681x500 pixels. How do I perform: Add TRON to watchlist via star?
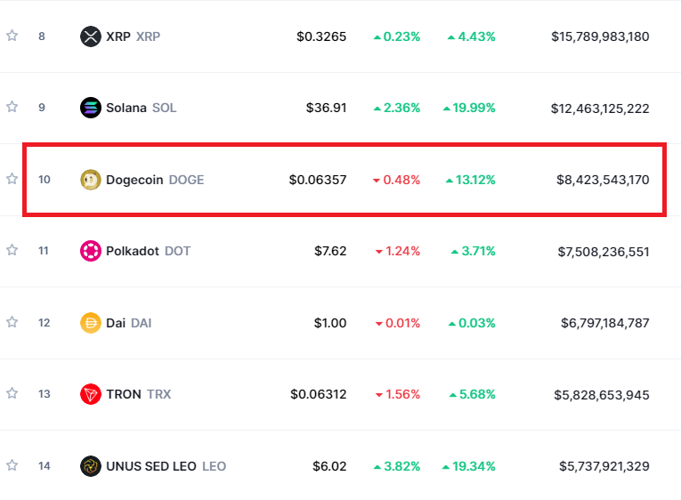12,393
